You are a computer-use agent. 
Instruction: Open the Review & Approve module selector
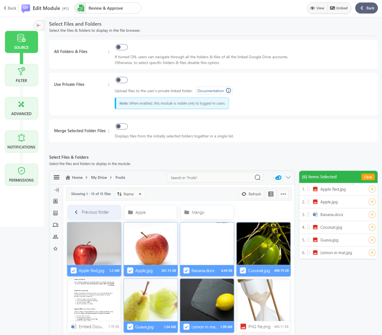[108, 8]
